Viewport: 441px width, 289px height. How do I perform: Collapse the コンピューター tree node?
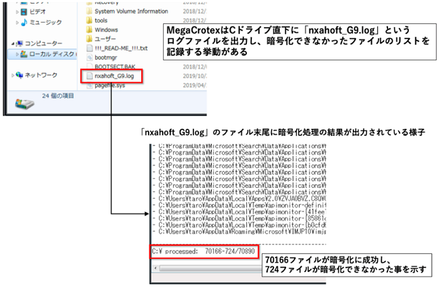(x=14, y=43)
